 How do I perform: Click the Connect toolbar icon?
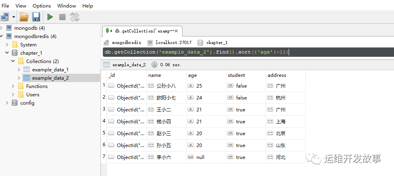pyautogui.click(x=4, y=17)
